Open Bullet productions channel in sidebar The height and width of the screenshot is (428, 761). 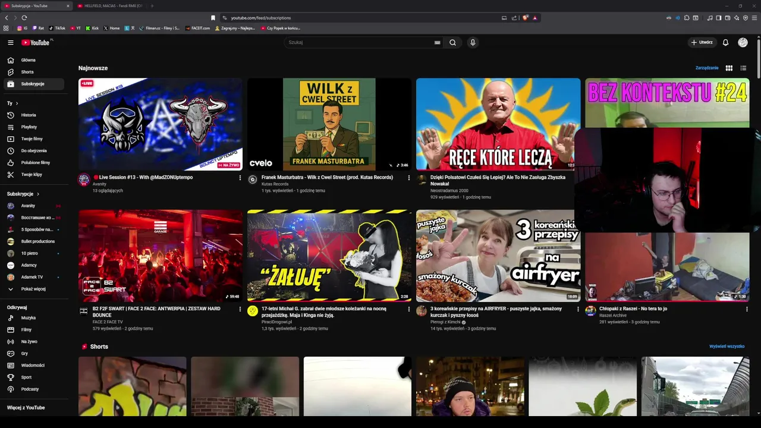[x=34, y=241]
